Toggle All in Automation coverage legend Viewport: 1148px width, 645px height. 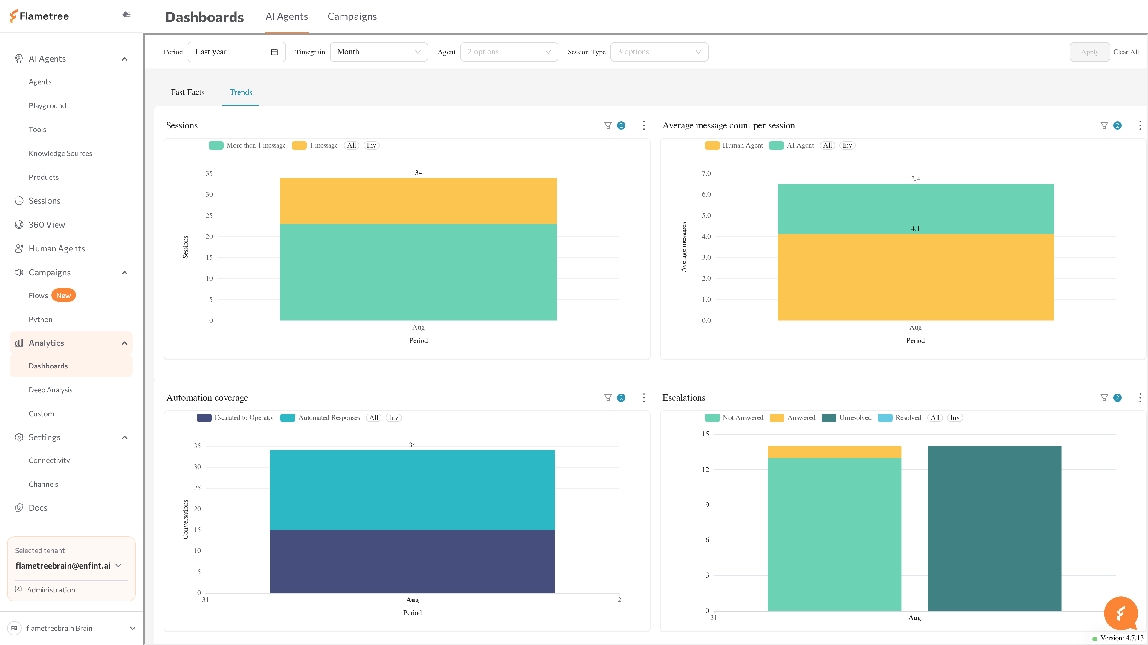click(373, 418)
